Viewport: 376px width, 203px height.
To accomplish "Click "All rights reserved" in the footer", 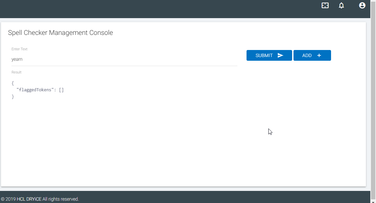I will pos(60,199).
